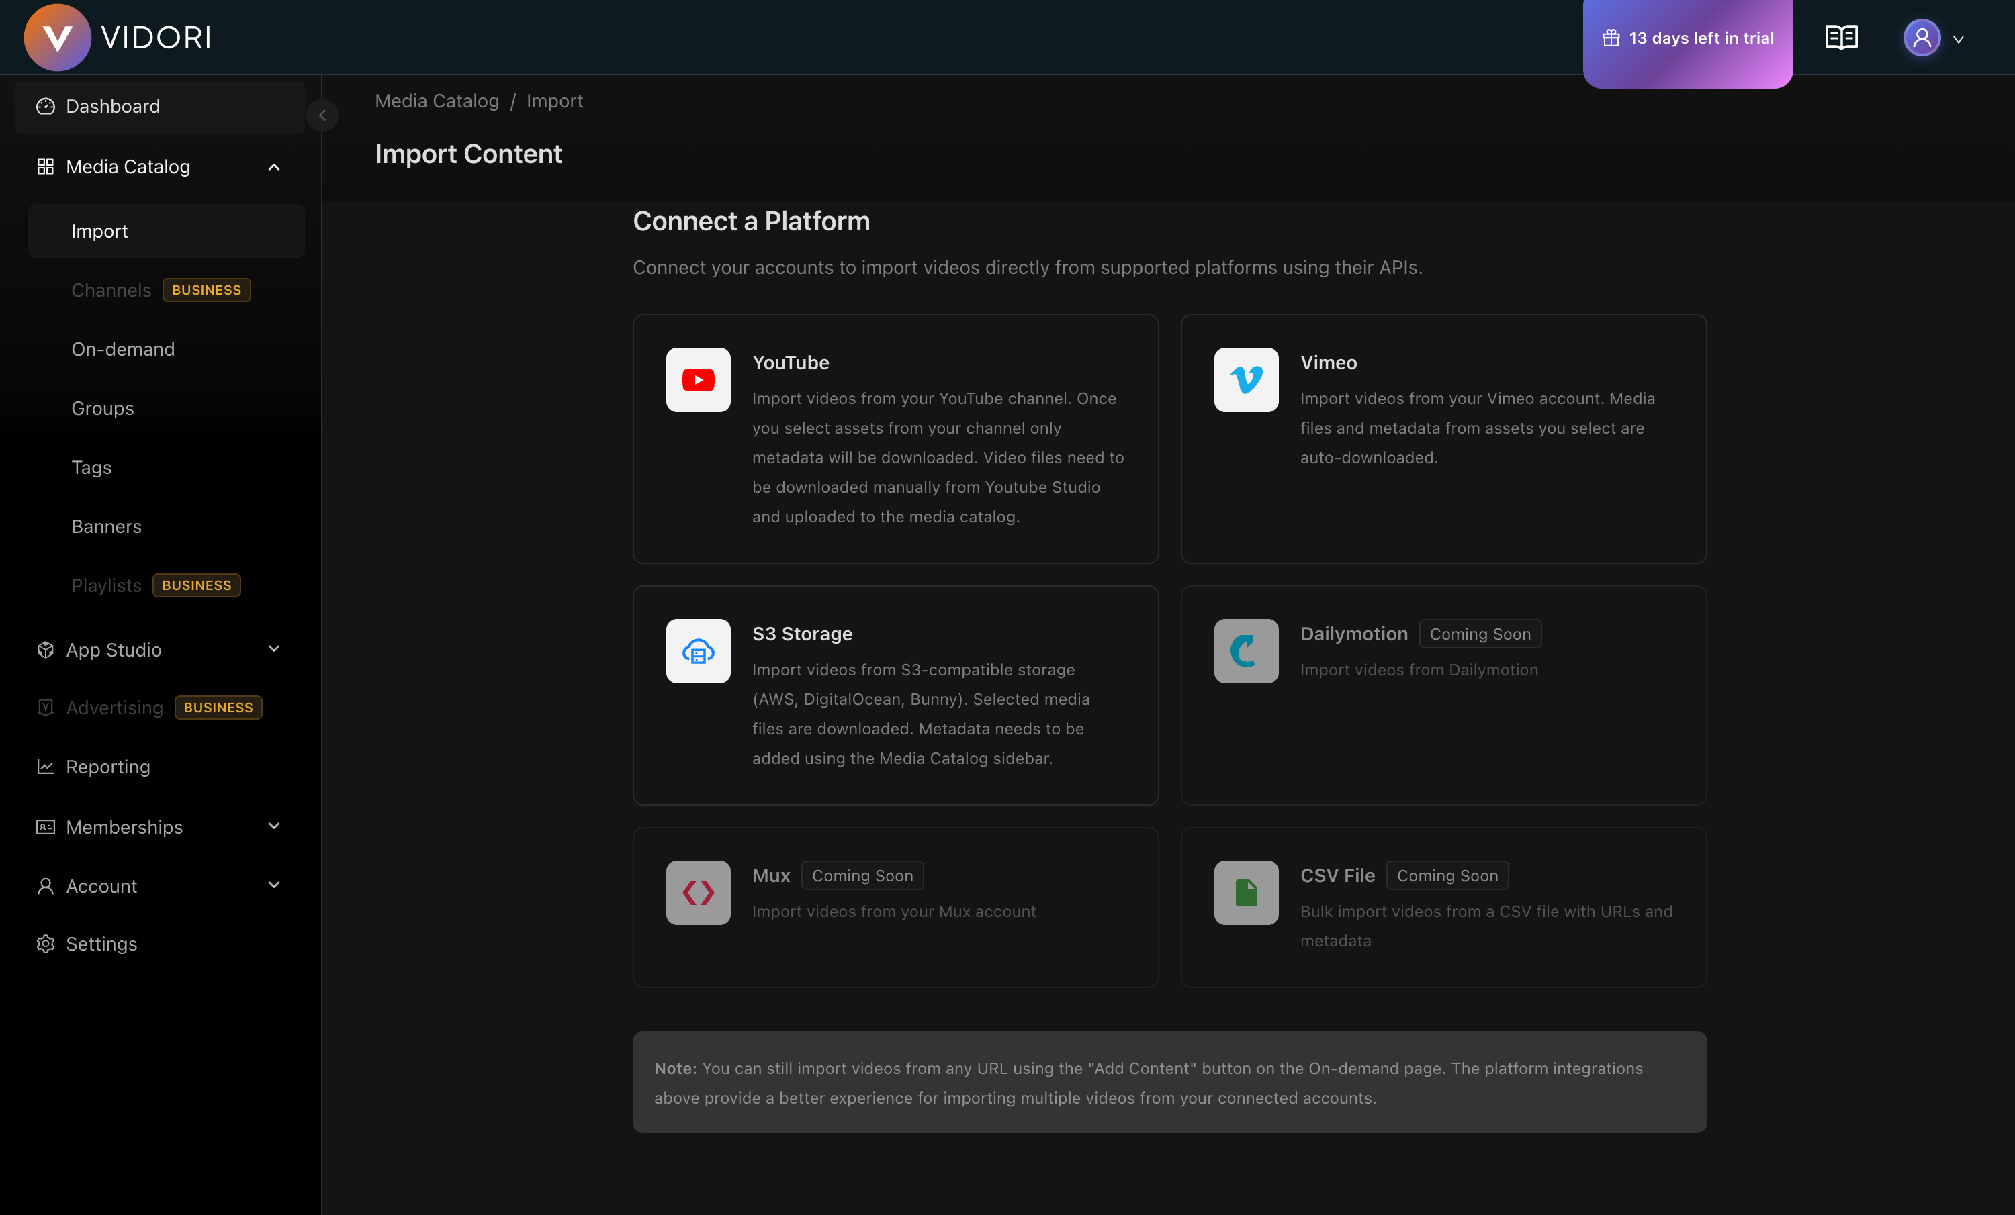
Task: Open the Memberships section
Action: coord(124,827)
